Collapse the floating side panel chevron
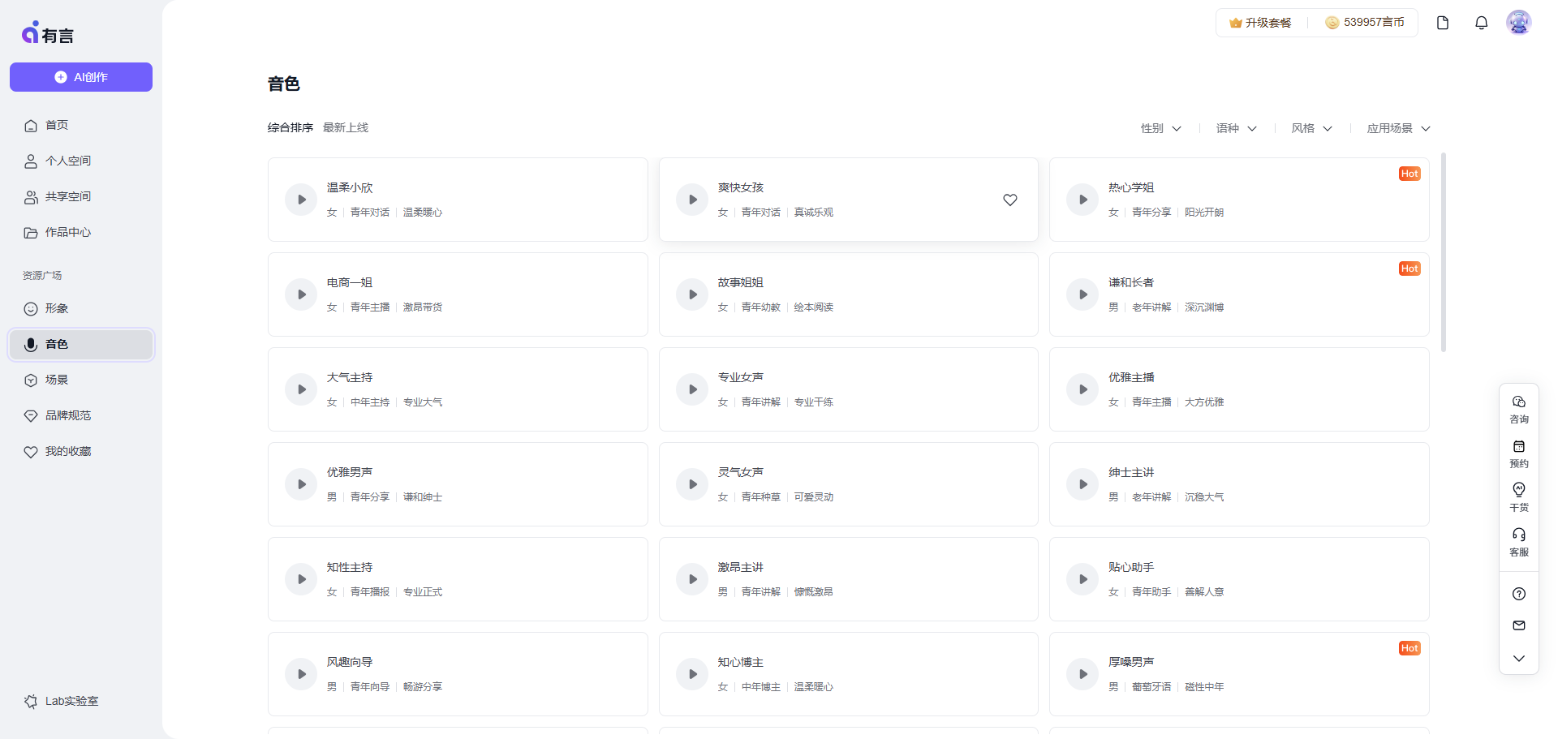 tap(1518, 659)
